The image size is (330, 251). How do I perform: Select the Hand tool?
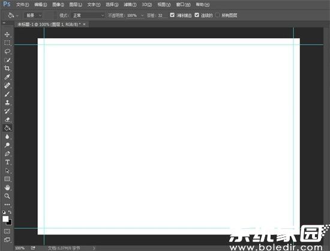[7, 187]
